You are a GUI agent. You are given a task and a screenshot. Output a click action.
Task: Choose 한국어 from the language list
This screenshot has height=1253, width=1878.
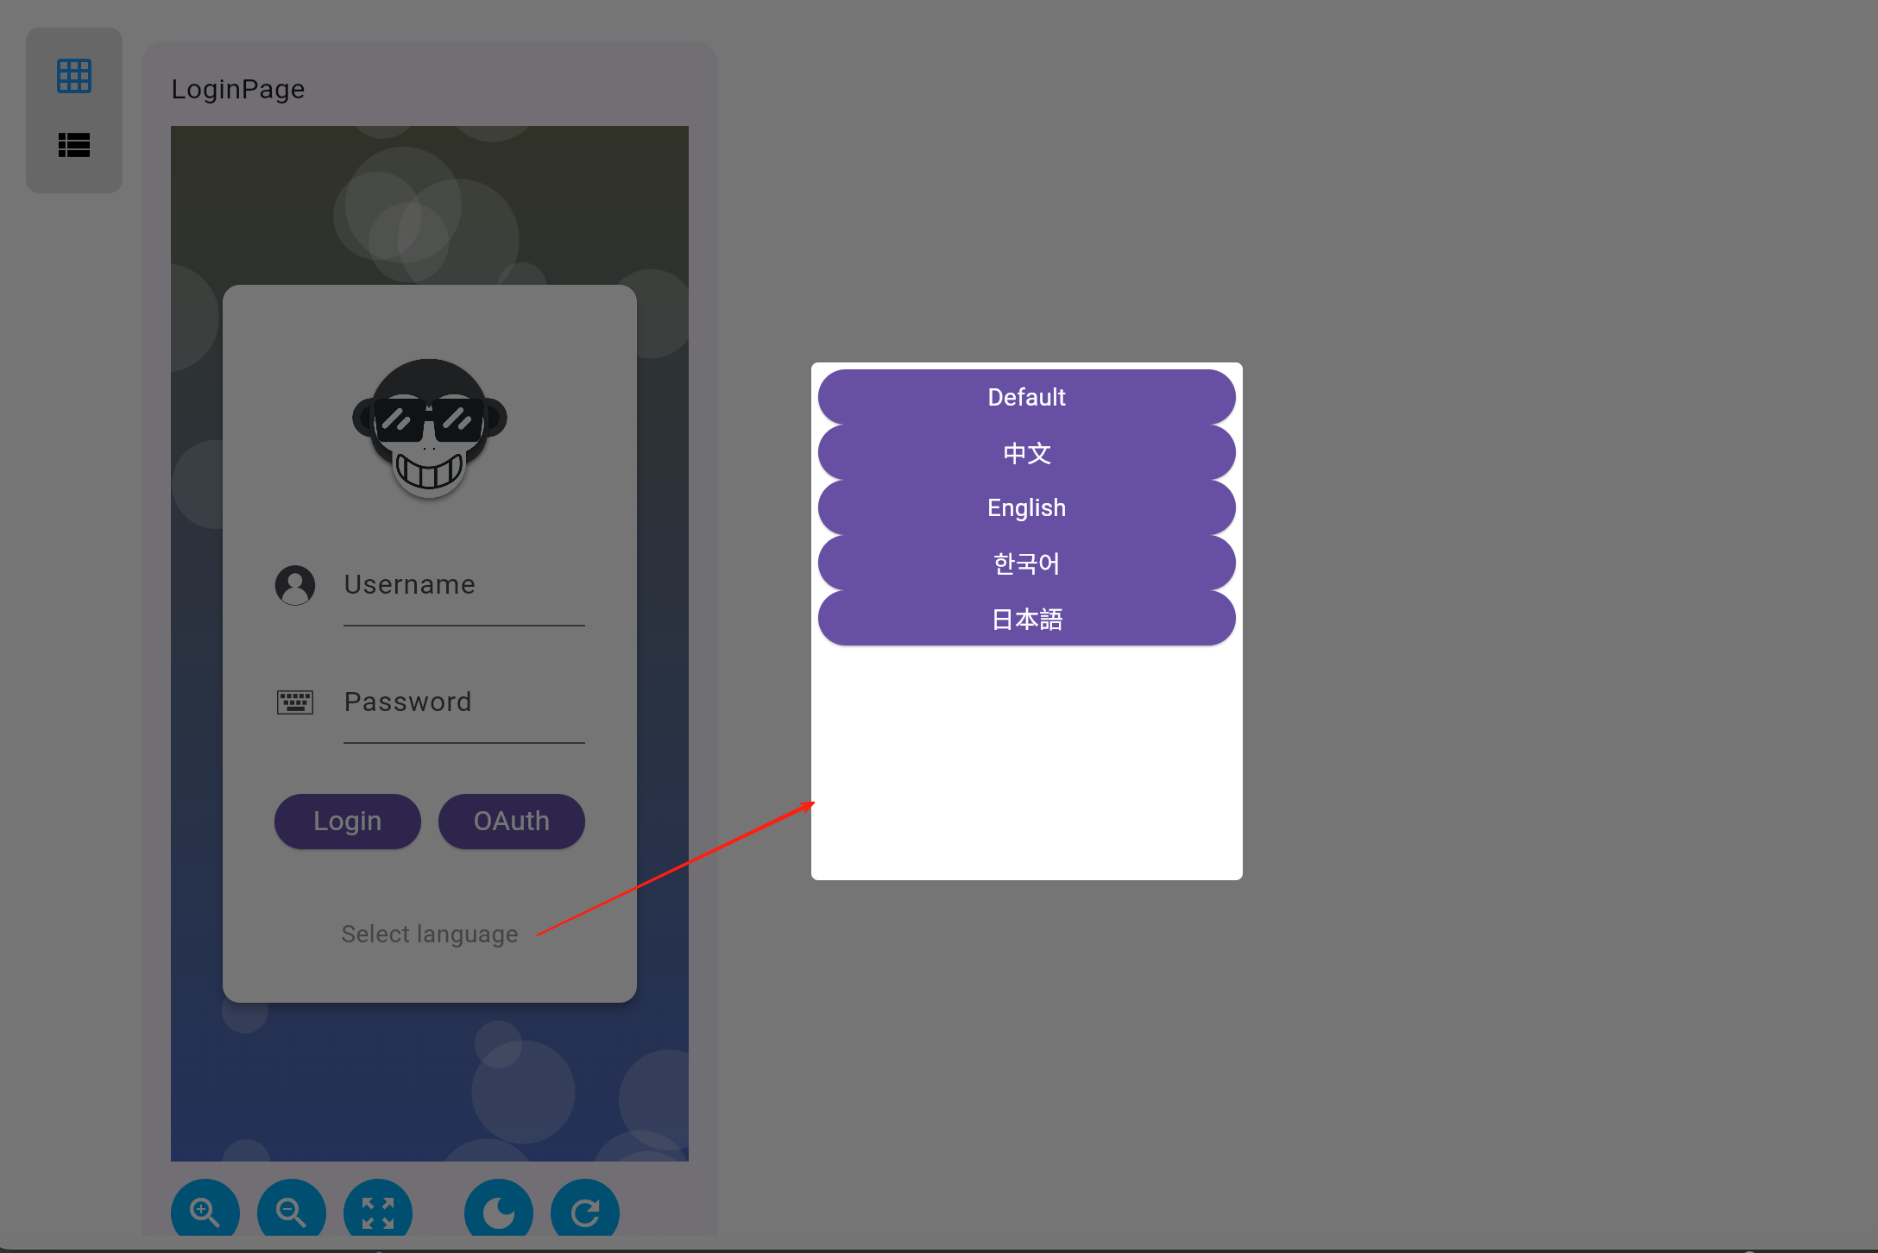pyautogui.click(x=1027, y=563)
